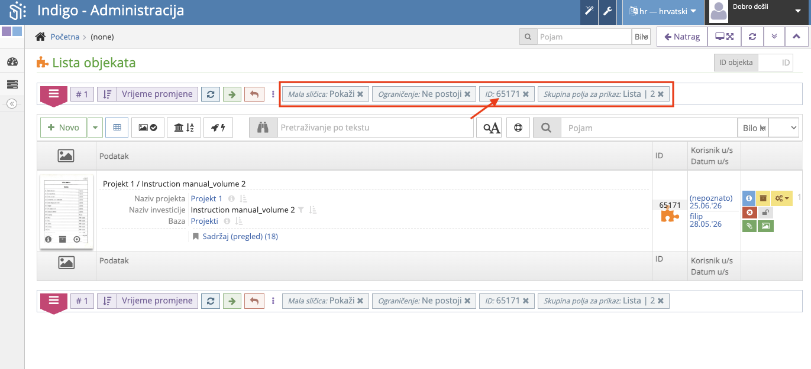Remove upper 'Mala sličica: Pokaži' filter chip
The width and height of the screenshot is (811, 369).
(x=360, y=94)
